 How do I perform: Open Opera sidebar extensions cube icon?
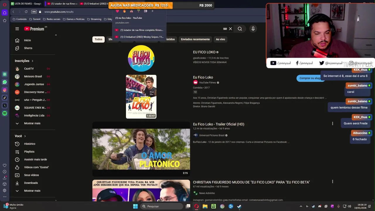click(x=4, y=184)
